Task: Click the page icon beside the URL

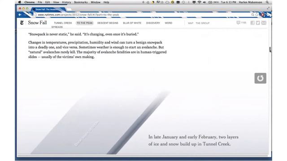Action: [36, 15]
